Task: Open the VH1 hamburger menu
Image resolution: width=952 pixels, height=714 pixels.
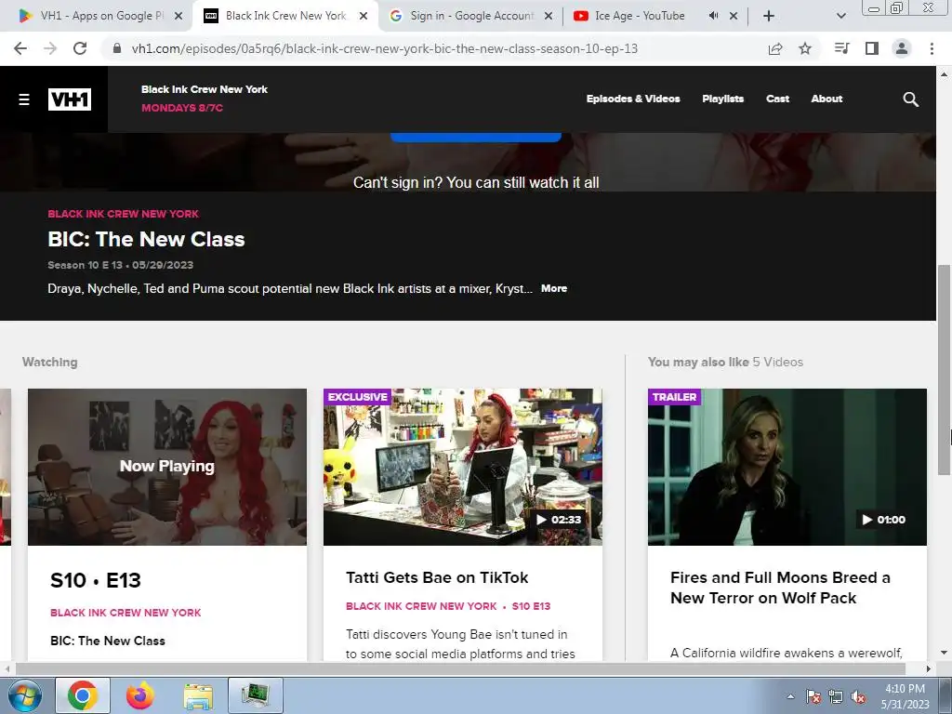Action: coord(23,99)
